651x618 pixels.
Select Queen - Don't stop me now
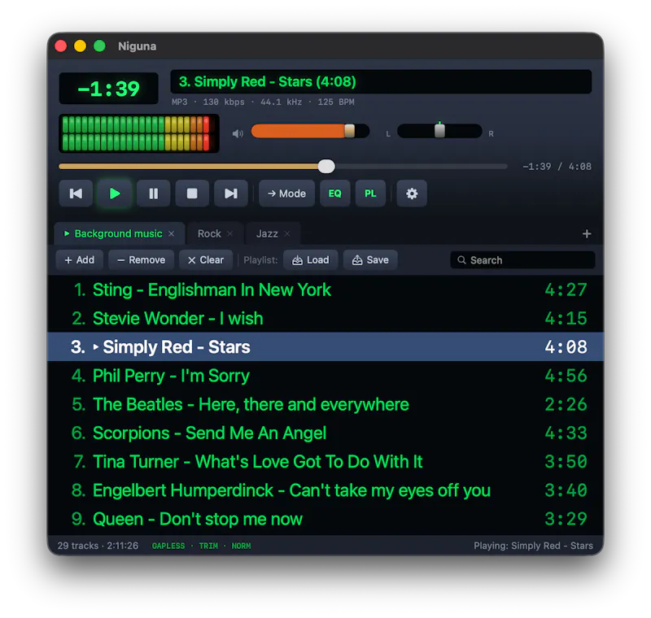pyautogui.click(x=325, y=519)
